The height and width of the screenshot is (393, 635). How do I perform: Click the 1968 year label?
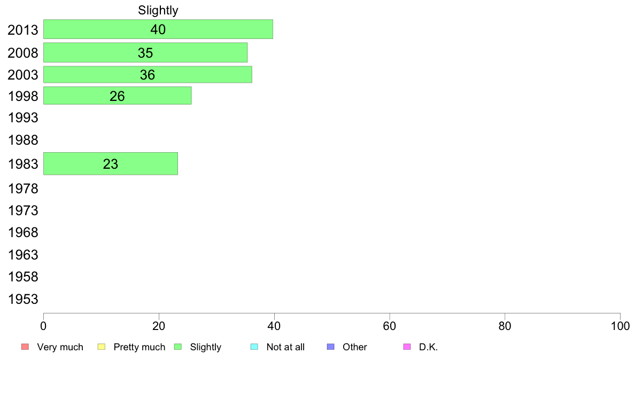coord(23,233)
